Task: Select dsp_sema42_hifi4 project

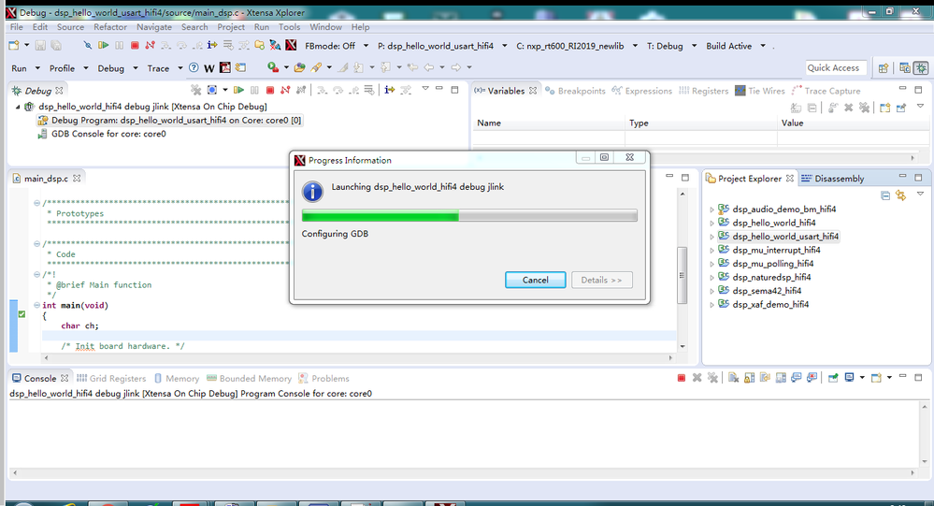Action: point(759,291)
